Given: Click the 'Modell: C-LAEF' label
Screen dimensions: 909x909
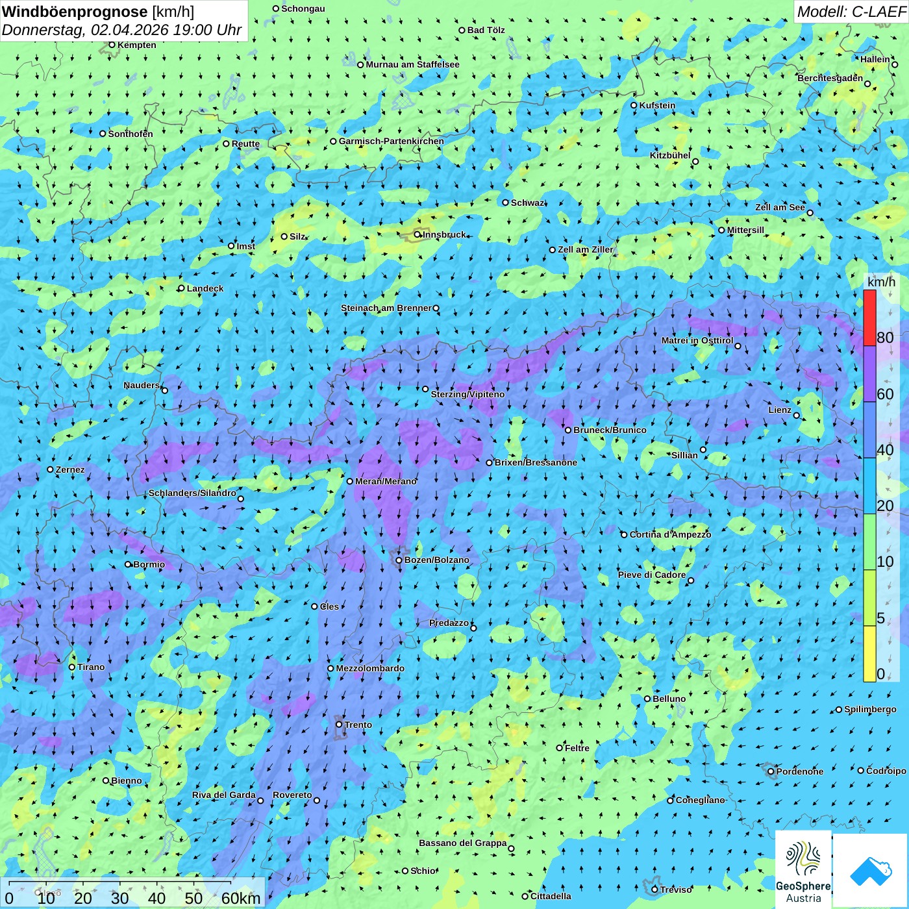Looking at the screenshot, I should coord(851,11).
